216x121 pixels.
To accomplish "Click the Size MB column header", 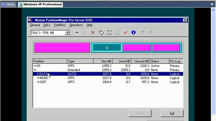I will click(103, 61).
